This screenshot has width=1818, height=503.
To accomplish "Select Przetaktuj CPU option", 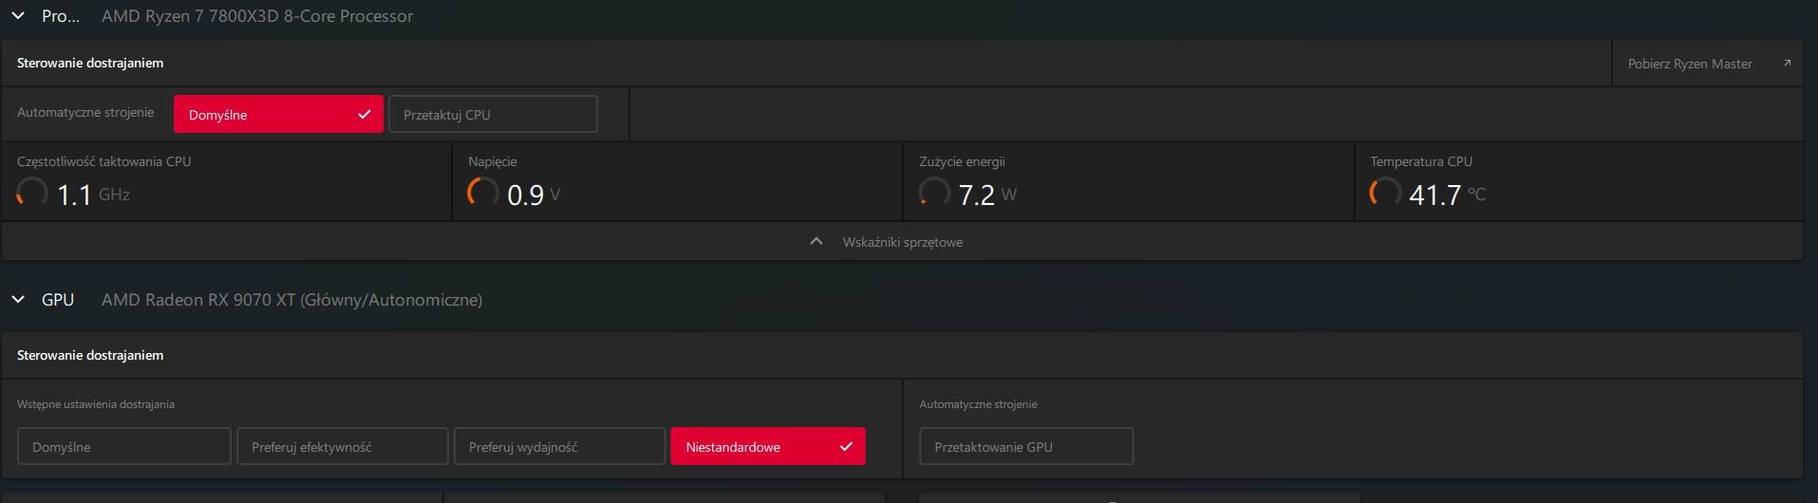I will click(x=493, y=114).
